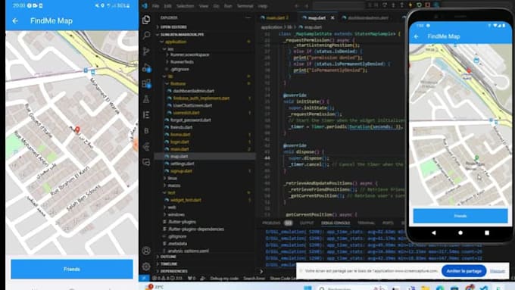Open the Run and Debug view

(146, 67)
